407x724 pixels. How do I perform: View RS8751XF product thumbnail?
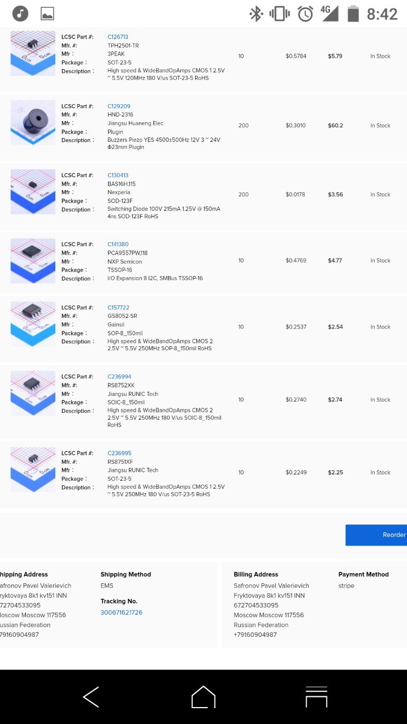coord(33,469)
